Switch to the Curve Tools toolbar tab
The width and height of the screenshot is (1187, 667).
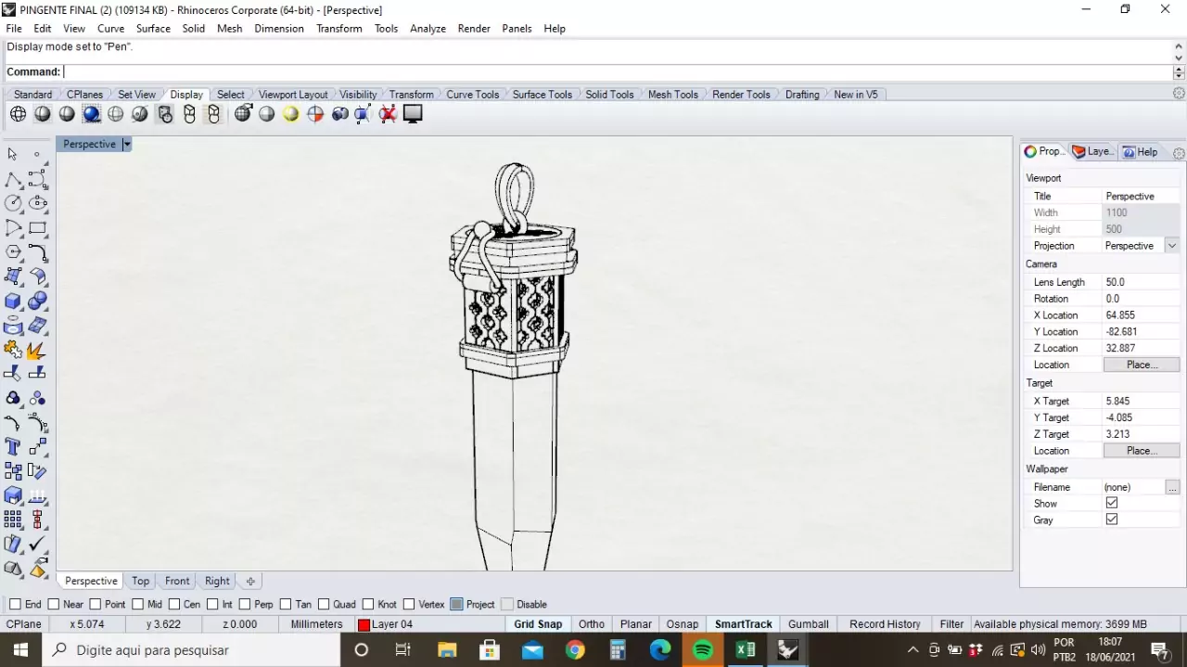click(x=472, y=95)
